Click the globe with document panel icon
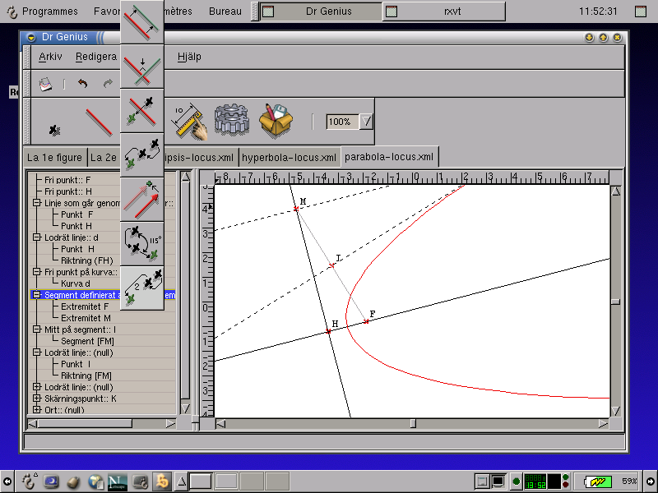Screen dimensions: 658x493 pos(95,481)
